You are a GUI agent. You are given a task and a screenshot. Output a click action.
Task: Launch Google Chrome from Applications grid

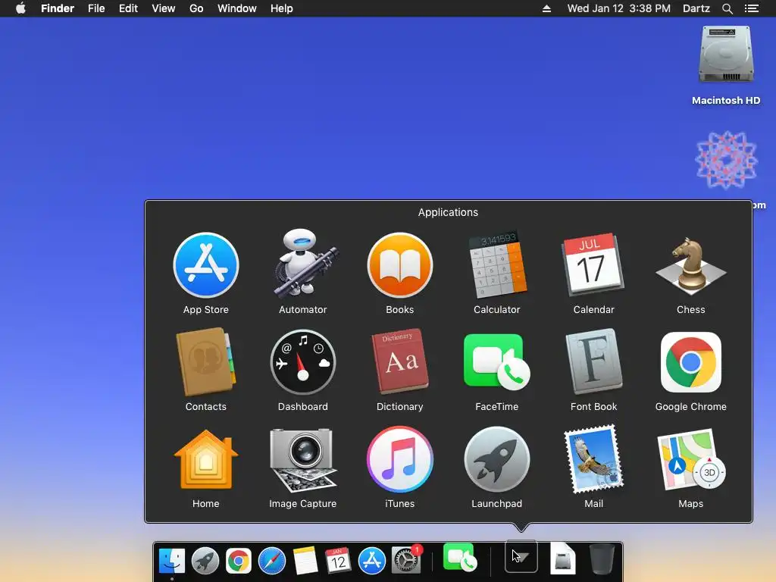pos(691,362)
